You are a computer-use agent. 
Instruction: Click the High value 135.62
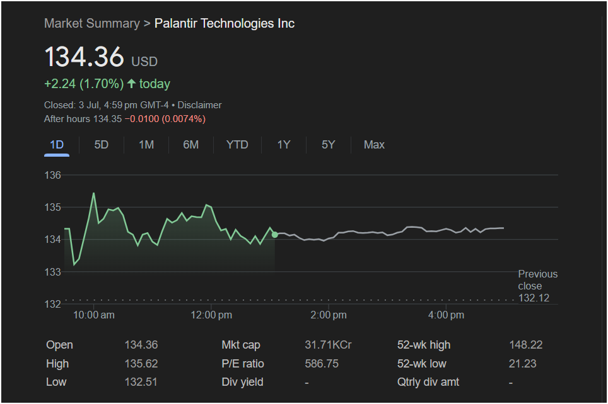coord(141,364)
